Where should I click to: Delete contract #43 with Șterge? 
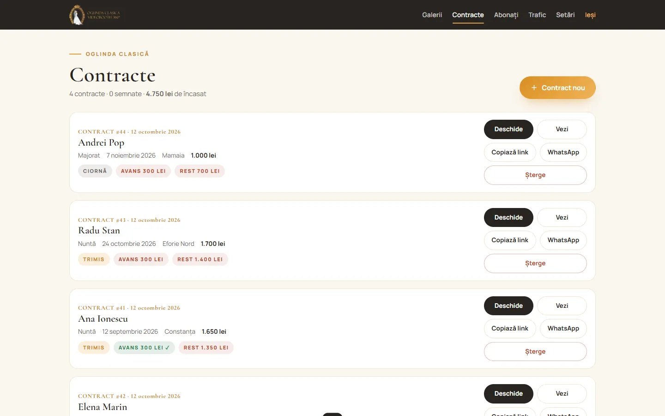click(x=535, y=263)
